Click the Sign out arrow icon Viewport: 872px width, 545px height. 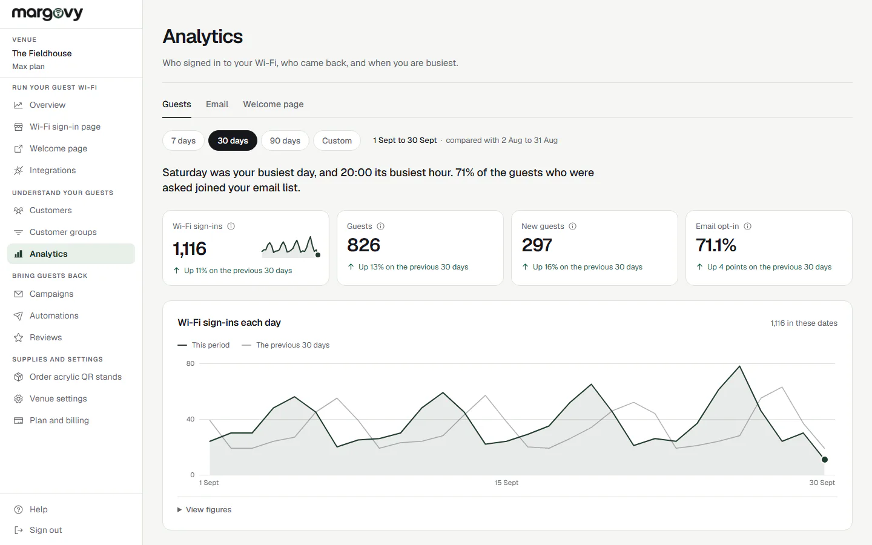[18, 530]
